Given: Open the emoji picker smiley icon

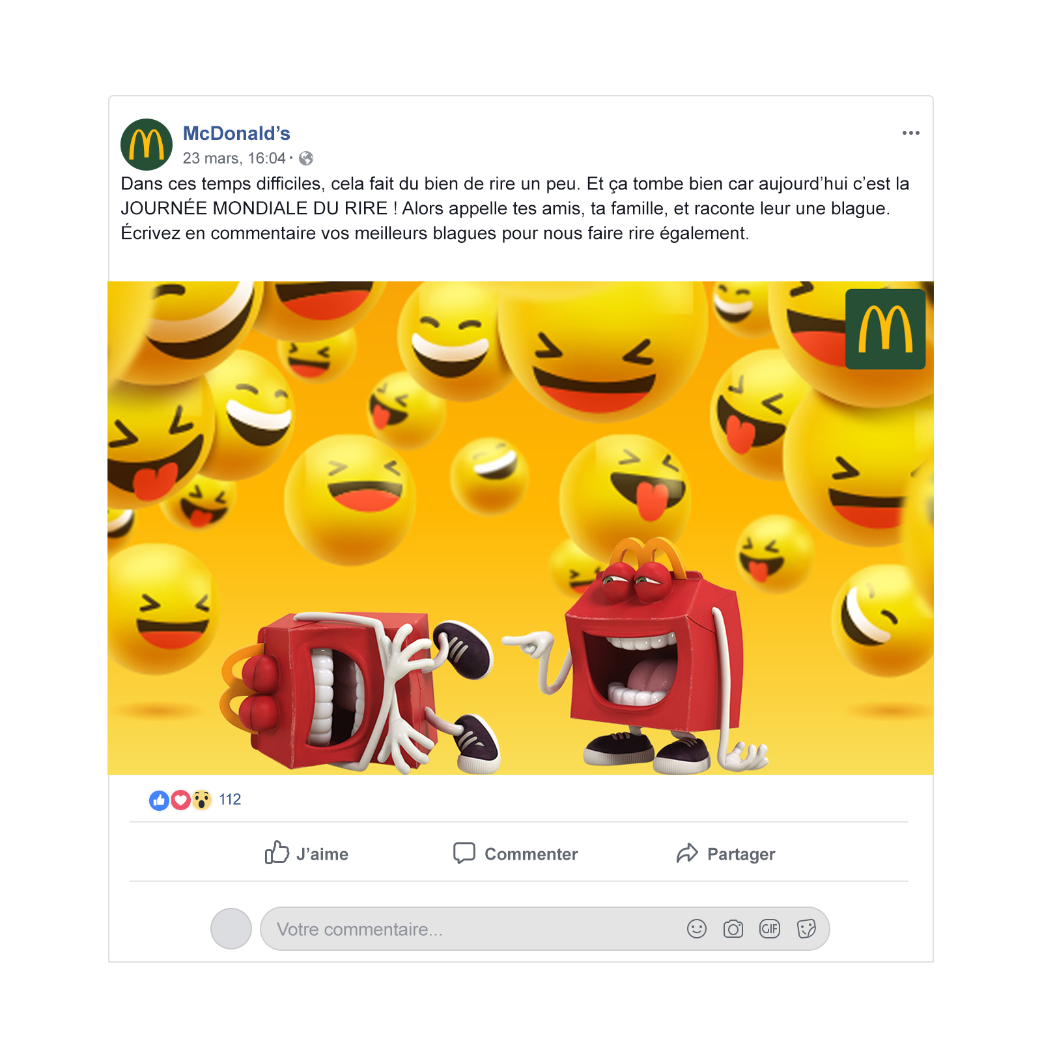Looking at the screenshot, I should pos(697,929).
